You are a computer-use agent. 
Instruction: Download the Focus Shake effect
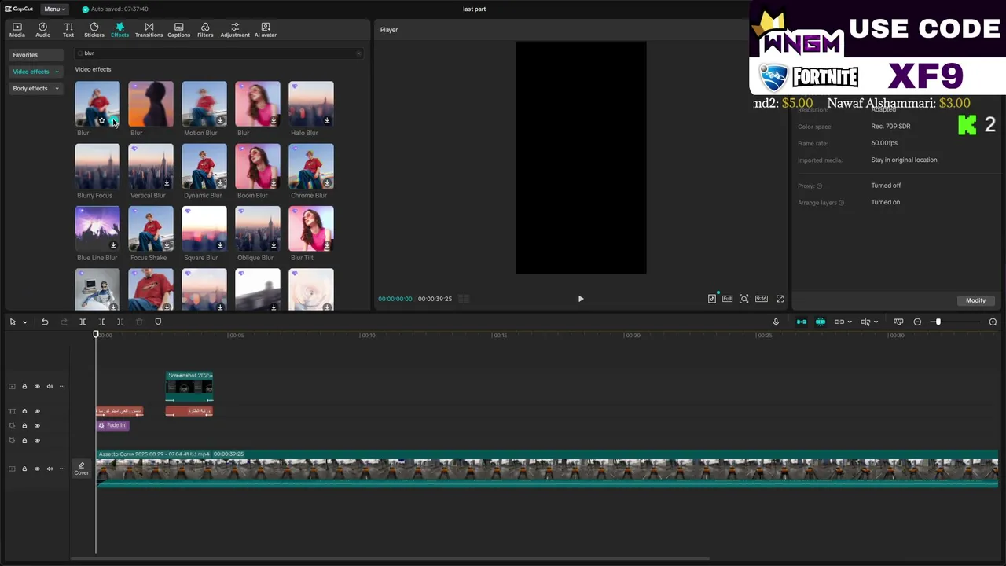pos(167,245)
